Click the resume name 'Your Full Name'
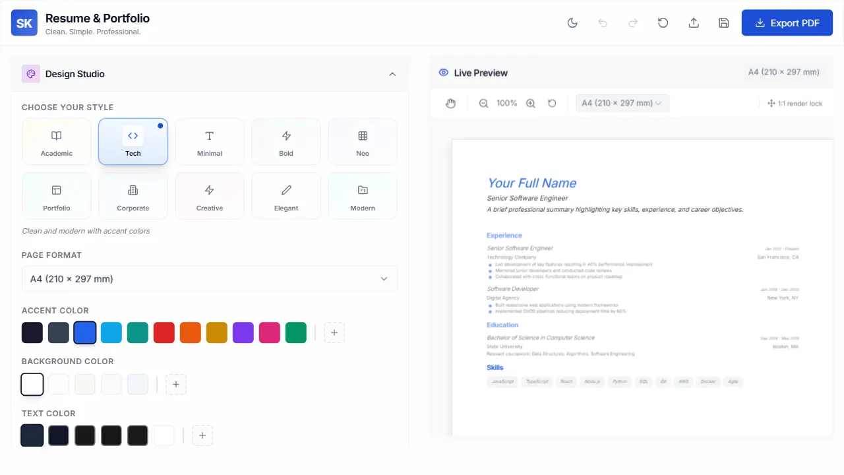The image size is (844, 475). click(532, 183)
